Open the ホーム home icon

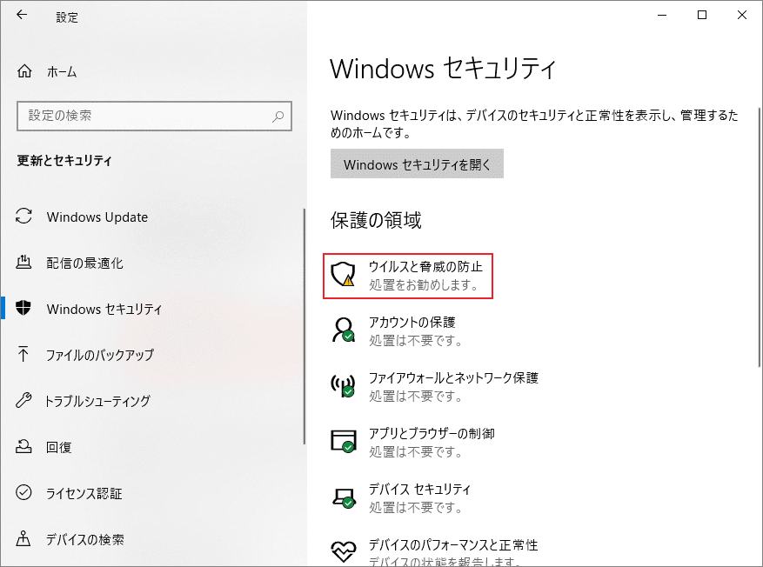click(26, 71)
